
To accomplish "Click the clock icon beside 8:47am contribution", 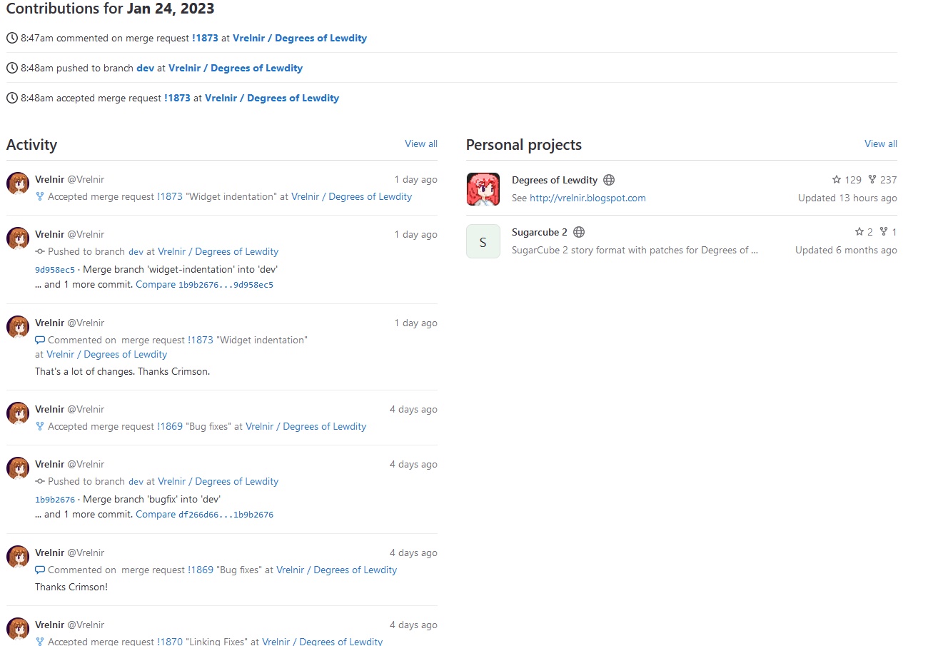I will [x=12, y=38].
